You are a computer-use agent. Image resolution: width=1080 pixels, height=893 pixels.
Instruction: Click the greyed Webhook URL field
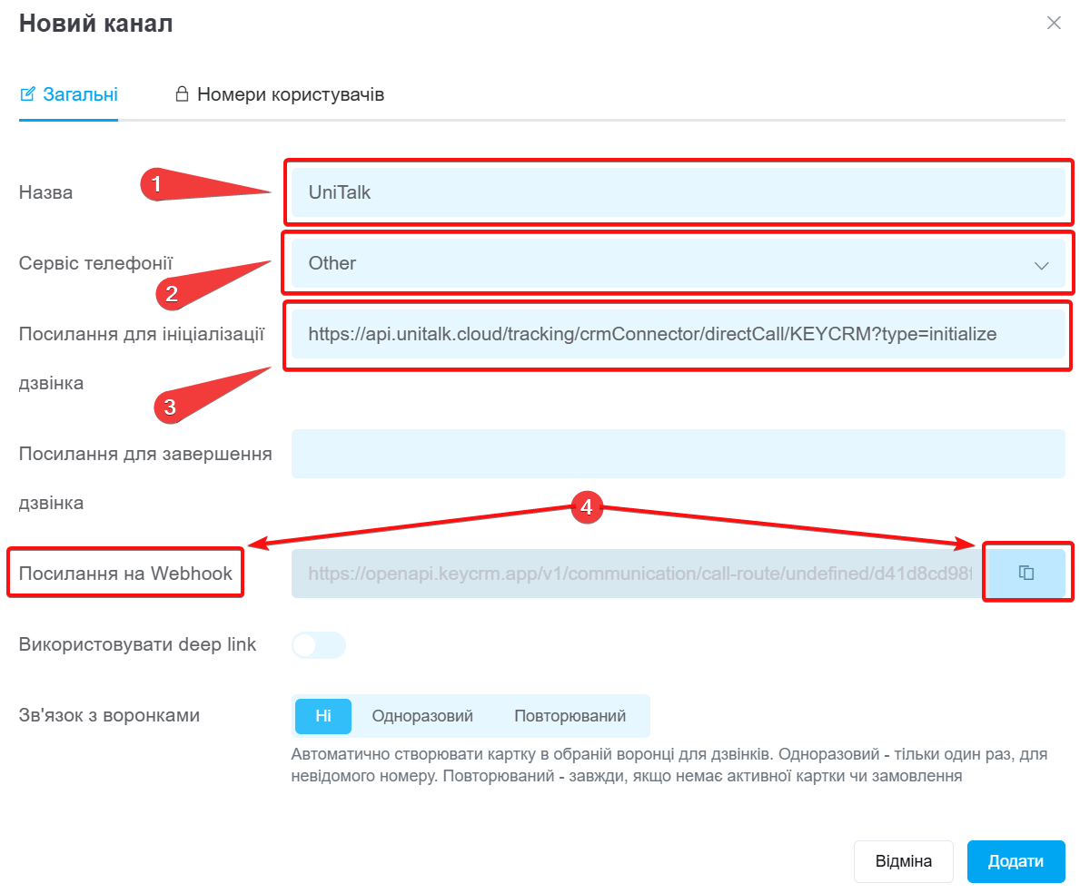pos(639,573)
